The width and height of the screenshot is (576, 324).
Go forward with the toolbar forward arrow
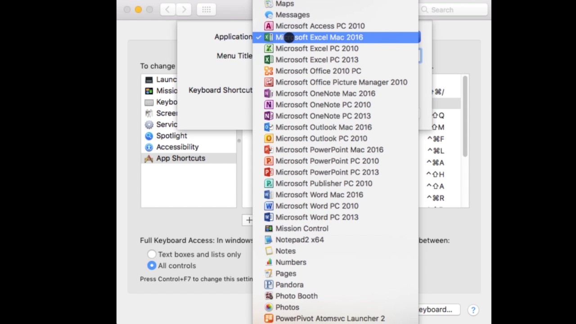184,9
